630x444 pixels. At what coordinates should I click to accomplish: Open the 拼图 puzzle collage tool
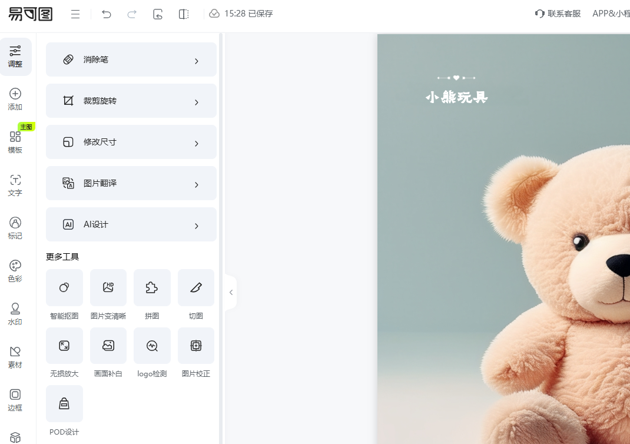[152, 288]
